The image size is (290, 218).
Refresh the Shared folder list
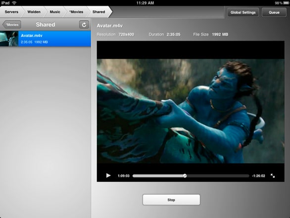tap(84, 25)
